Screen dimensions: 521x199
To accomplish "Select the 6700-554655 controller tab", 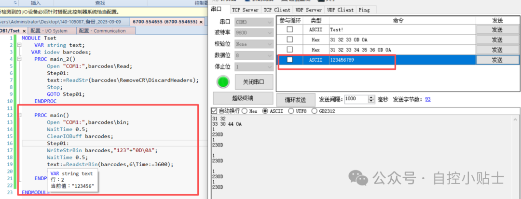I will click(x=165, y=22).
